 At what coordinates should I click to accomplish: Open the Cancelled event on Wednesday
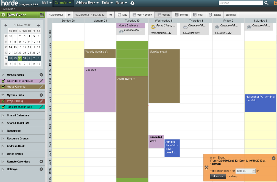[156, 141]
